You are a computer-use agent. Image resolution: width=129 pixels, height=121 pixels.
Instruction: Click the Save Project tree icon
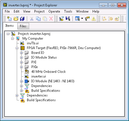coord(68,19)
